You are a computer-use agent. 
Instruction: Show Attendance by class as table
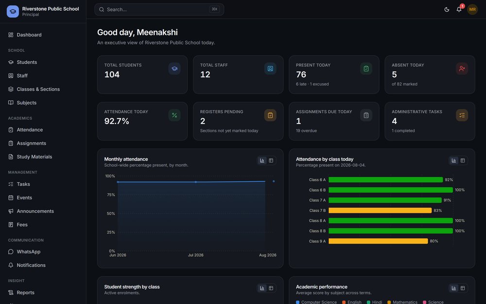coord(463,161)
